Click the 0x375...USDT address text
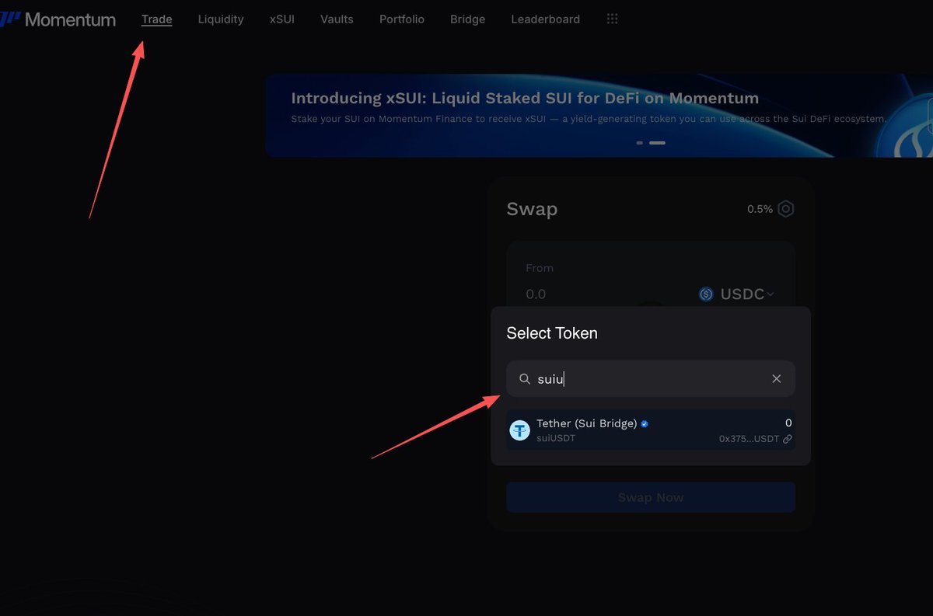 [749, 439]
